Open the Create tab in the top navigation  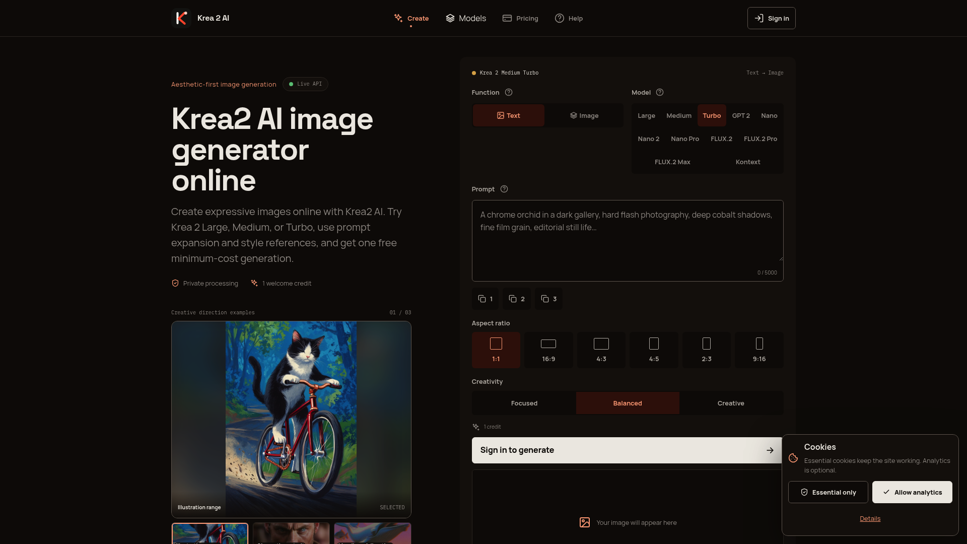[411, 18]
